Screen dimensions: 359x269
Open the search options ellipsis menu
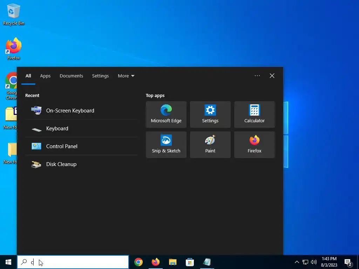point(257,76)
